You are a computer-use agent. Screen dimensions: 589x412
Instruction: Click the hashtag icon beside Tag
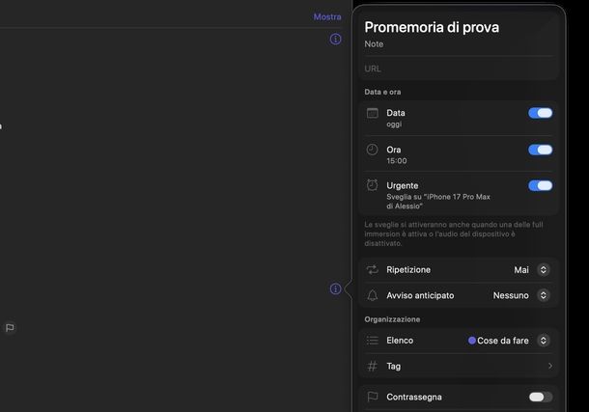click(x=373, y=366)
